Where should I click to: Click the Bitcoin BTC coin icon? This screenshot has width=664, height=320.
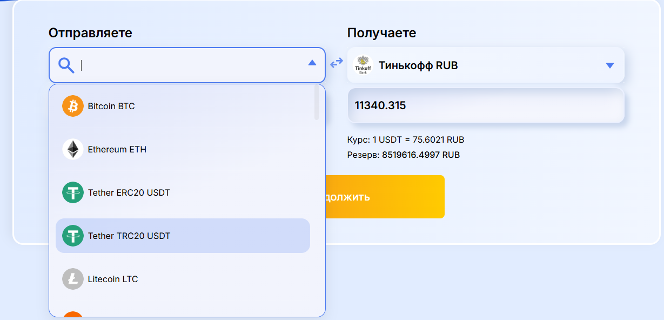point(73,106)
